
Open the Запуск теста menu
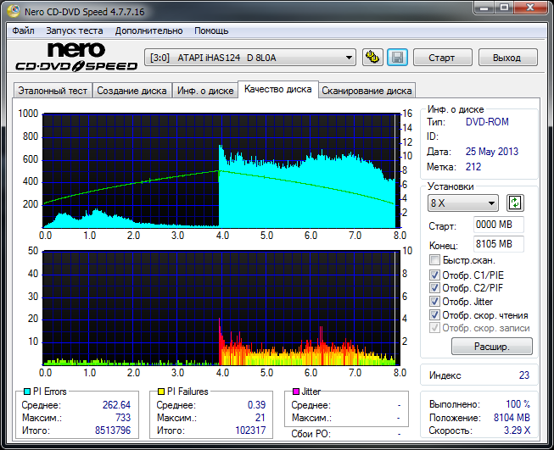tap(75, 31)
